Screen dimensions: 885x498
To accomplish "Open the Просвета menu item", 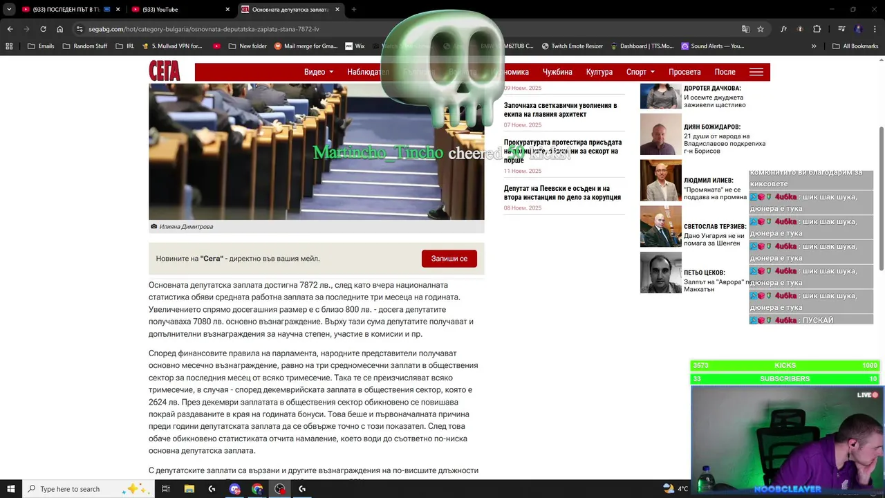I will coord(684,72).
